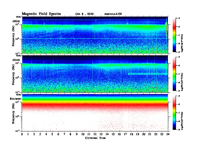Click the hour "21" tick label on time axis
Screen dimensions: 200x154
(x=149, y=134)
